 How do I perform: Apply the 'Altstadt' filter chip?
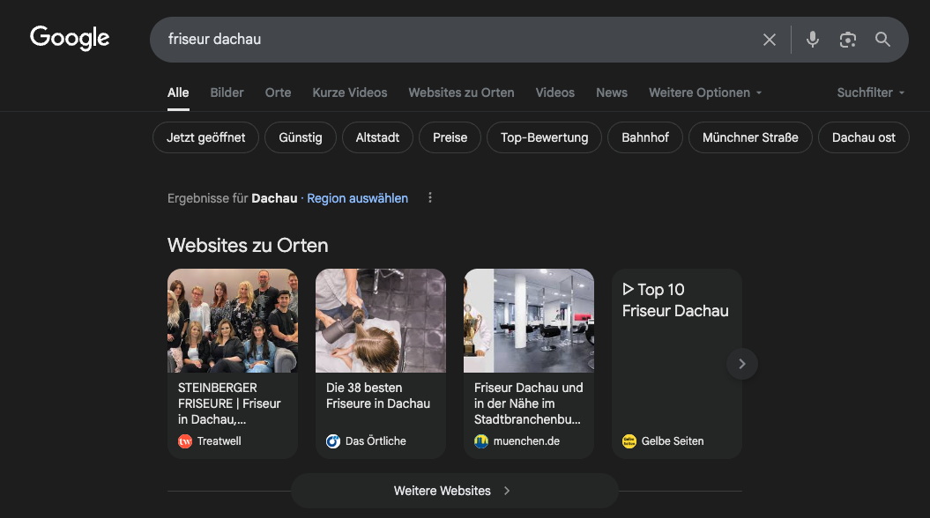pyautogui.click(x=377, y=137)
